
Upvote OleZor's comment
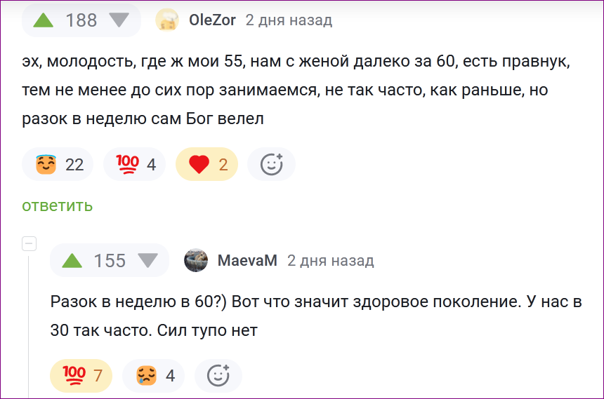pyautogui.click(x=44, y=20)
